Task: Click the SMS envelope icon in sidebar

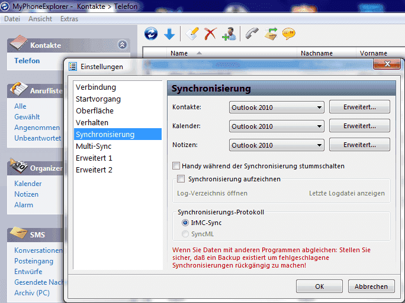Action: (x=18, y=233)
